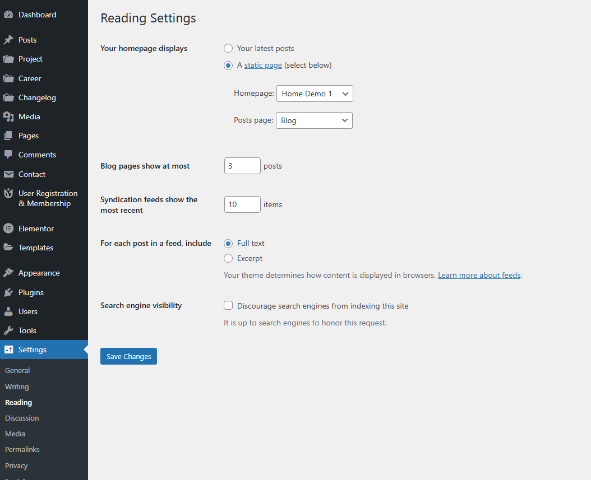
Task: Go to Discussion settings submenu item
Action: 22,418
